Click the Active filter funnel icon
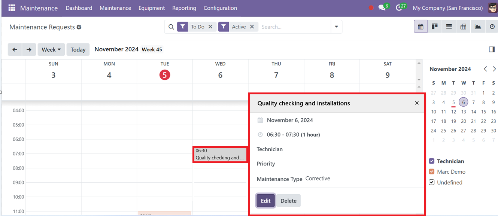Screen dimensions: 498x216 point(224,27)
